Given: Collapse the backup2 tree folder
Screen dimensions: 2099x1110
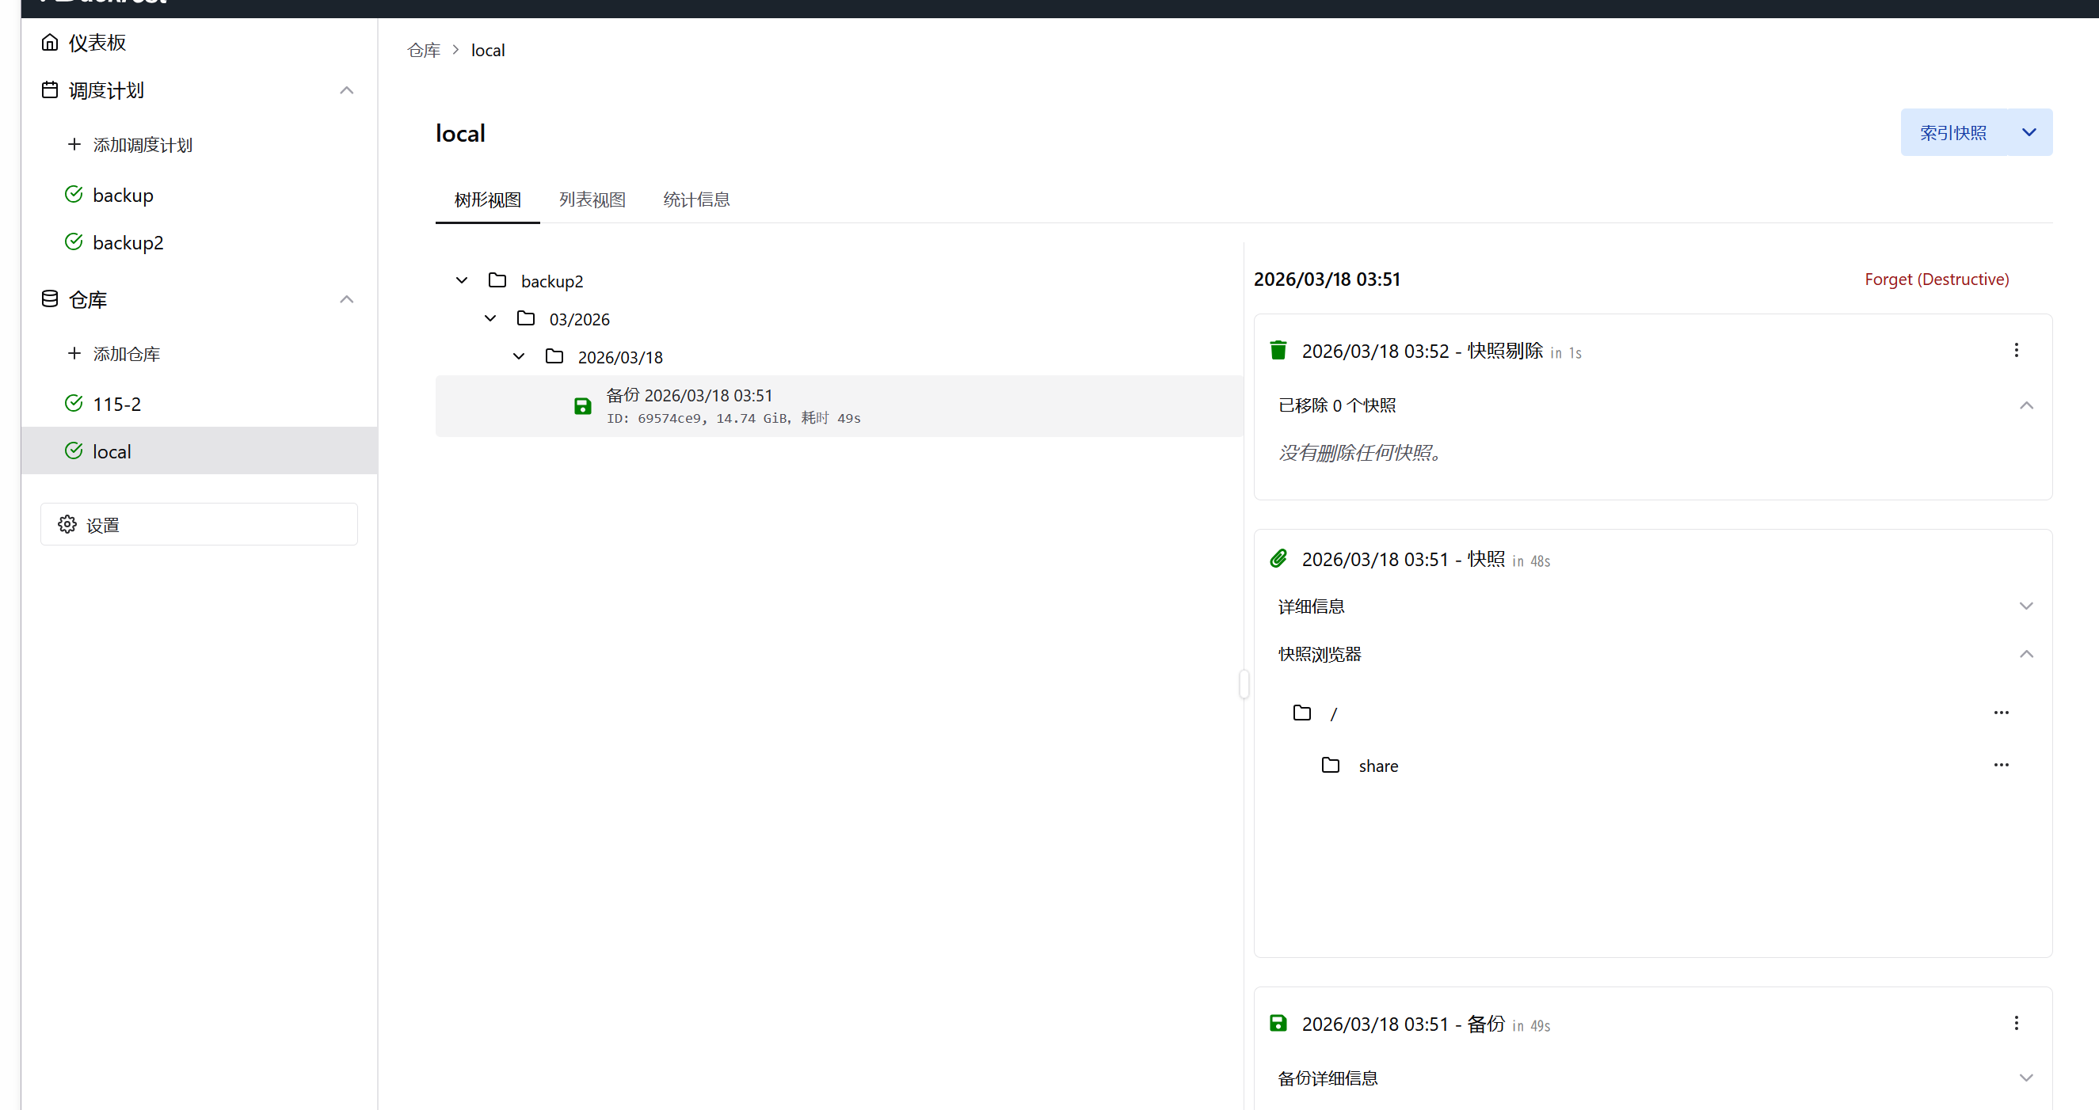Looking at the screenshot, I should click(462, 280).
